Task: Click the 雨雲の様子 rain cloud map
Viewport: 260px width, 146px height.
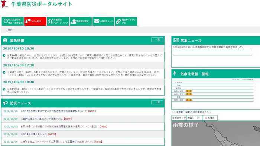Action: [216, 133]
